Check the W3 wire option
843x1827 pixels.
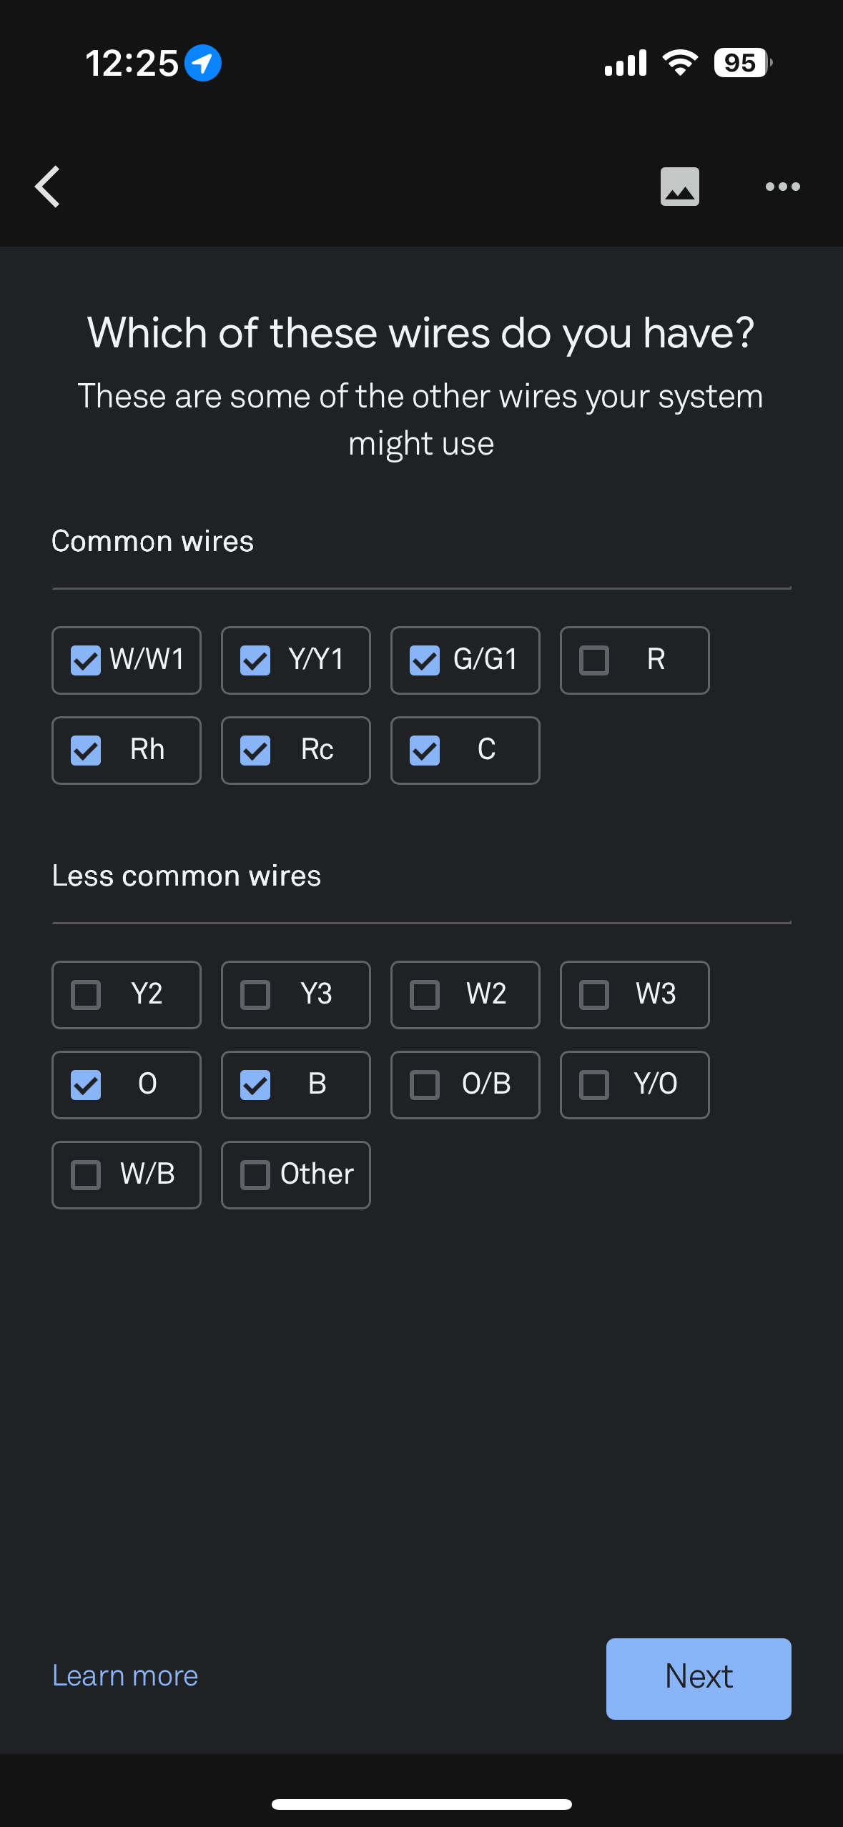coord(635,994)
